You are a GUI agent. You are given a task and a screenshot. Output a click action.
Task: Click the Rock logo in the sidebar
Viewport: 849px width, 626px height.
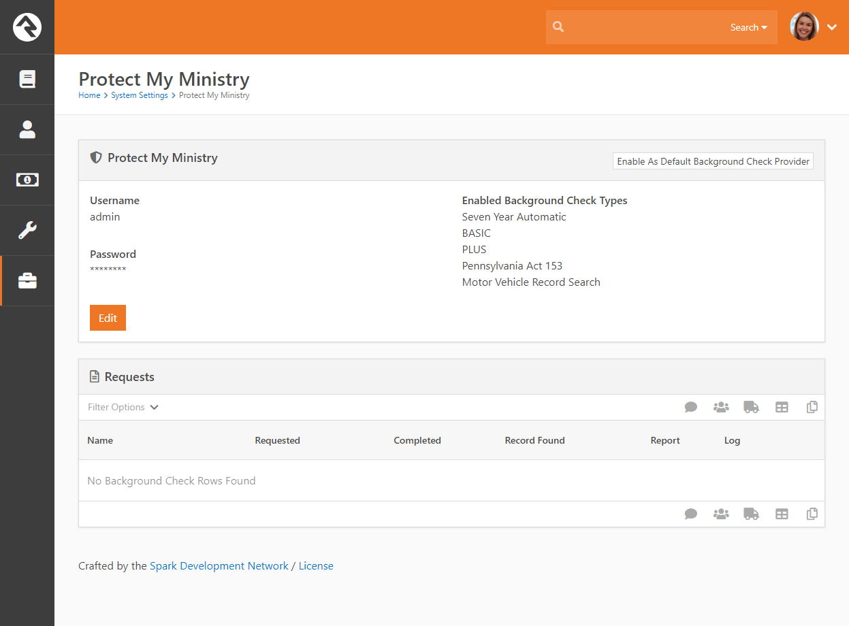(x=27, y=27)
